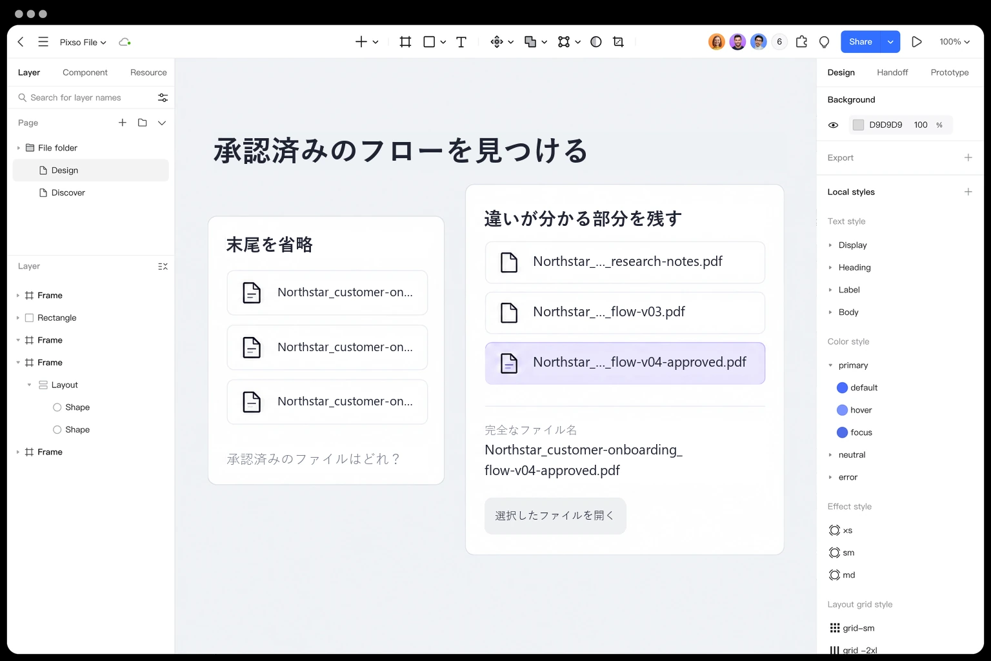Expand the File folder tree item
This screenshot has height=661, width=991.
(18, 148)
